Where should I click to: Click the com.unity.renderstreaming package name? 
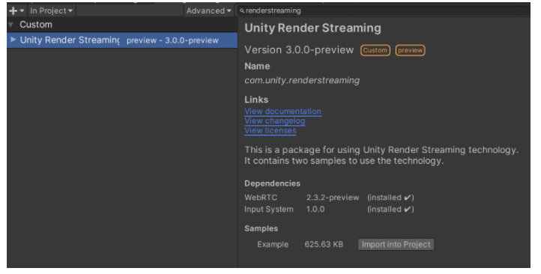302,80
